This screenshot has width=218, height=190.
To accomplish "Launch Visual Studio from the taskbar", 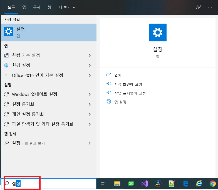I will click(x=145, y=184).
